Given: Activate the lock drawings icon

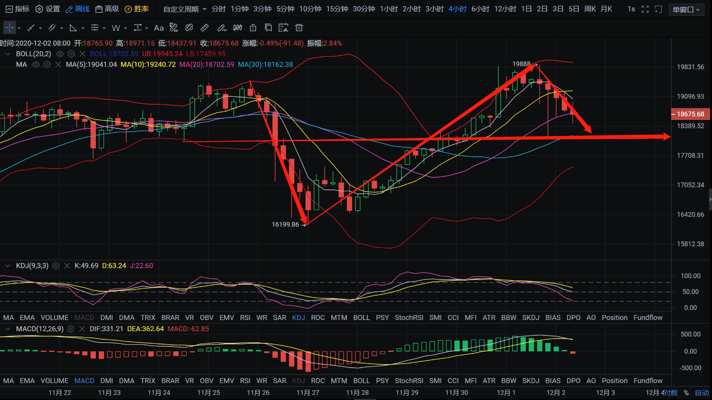Looking at the screenshot, I should [253, 28].
